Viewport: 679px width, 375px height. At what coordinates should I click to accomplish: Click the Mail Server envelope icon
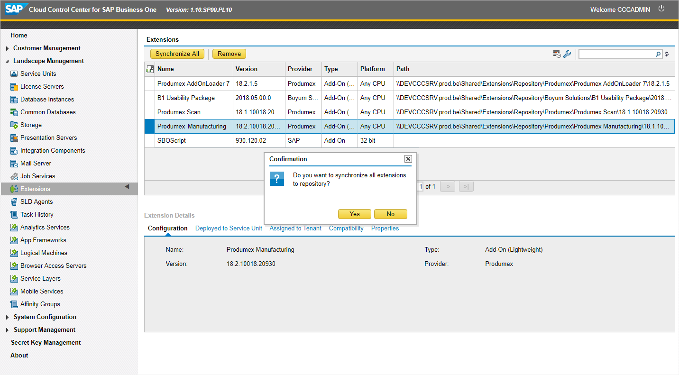click(x=14, y=164)
